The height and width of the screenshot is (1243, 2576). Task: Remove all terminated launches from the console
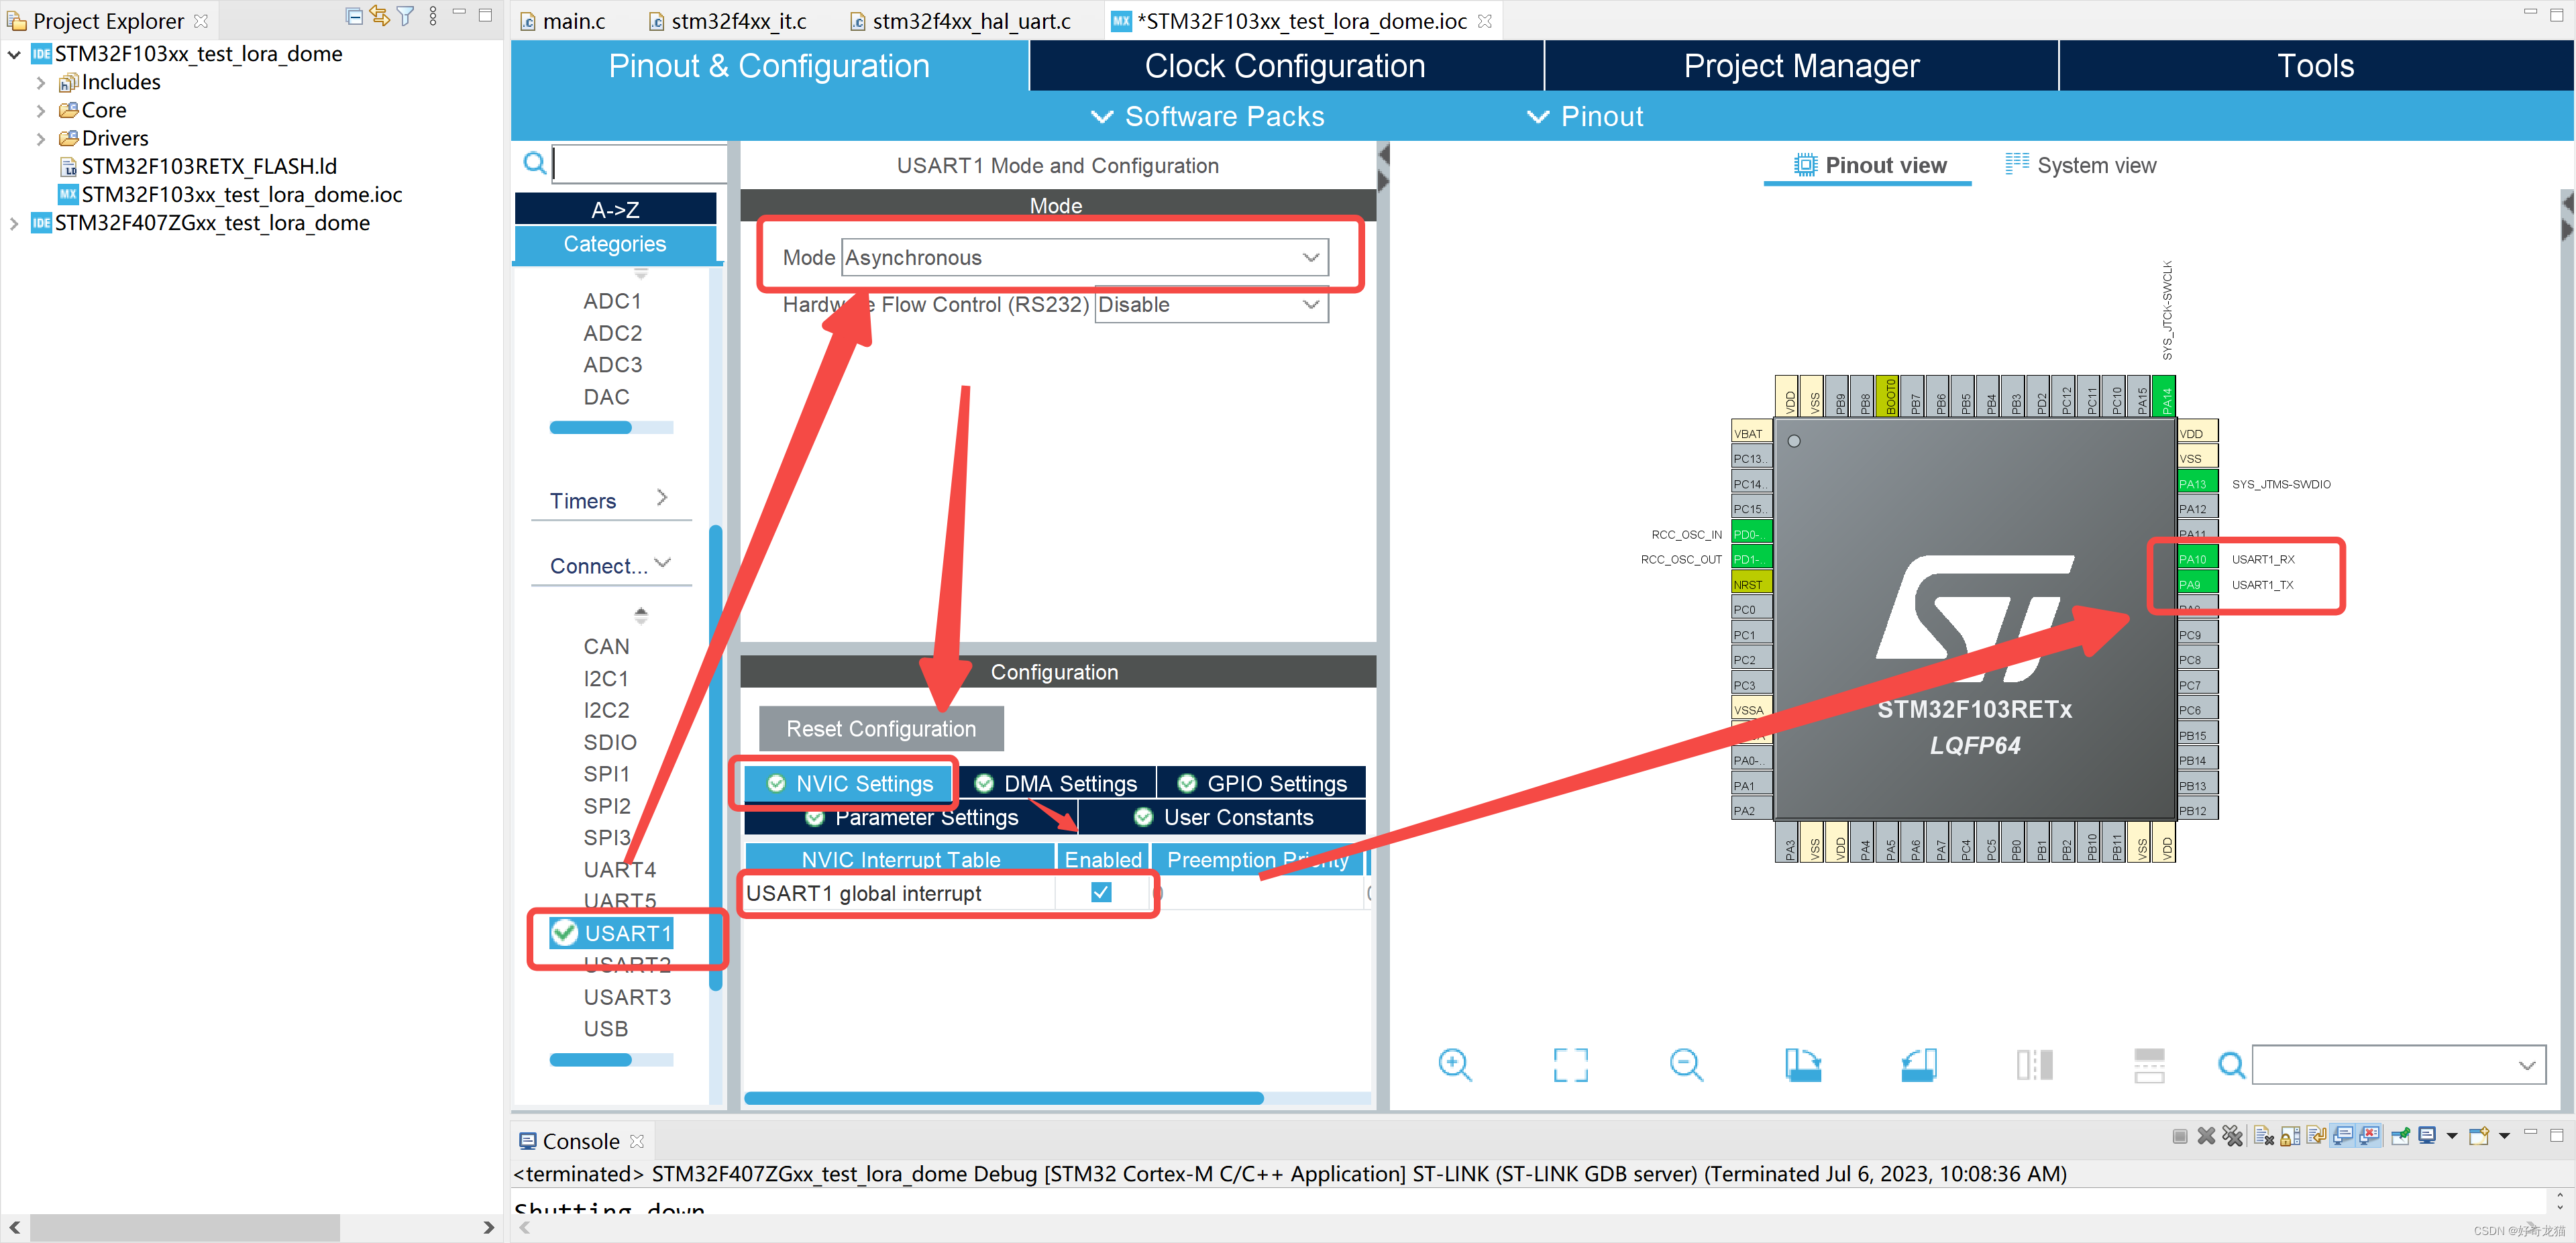click(x=2233, y=1136)
